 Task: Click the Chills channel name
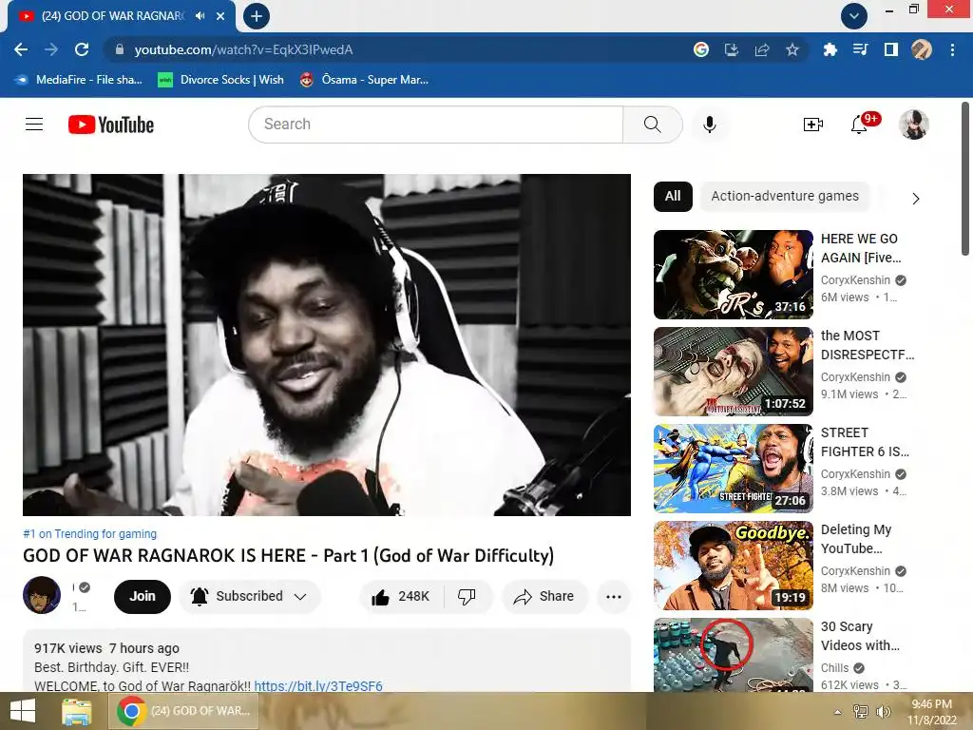pyautogui.click(x=834, y=668)
